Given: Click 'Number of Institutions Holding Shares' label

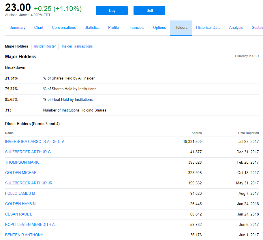Looking at the screenshot, I should point(75,110).
